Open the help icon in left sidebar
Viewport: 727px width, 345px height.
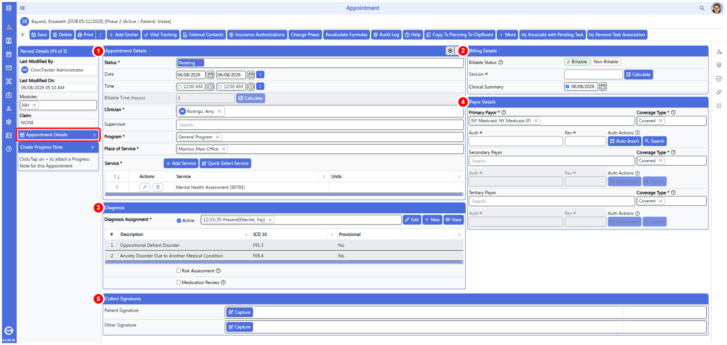9,149
